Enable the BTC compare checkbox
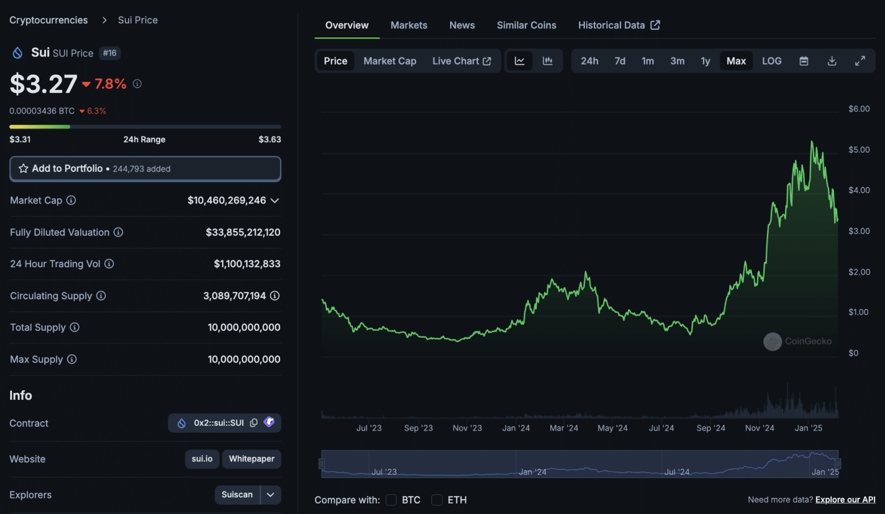The height and width of the screenshot is (514, 885). (x=391, y=500)
